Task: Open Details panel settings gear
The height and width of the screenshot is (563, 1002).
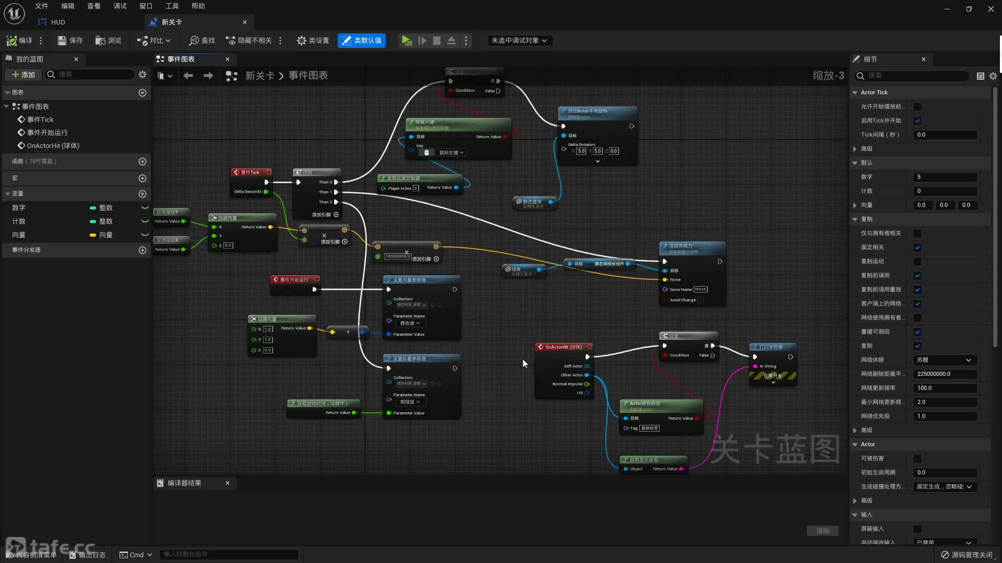Action: coord(993,76)
